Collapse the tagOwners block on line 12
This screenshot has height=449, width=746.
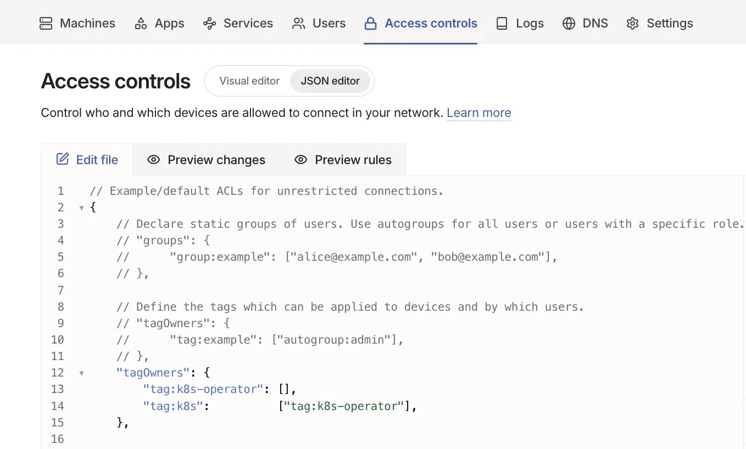[82, 373]
